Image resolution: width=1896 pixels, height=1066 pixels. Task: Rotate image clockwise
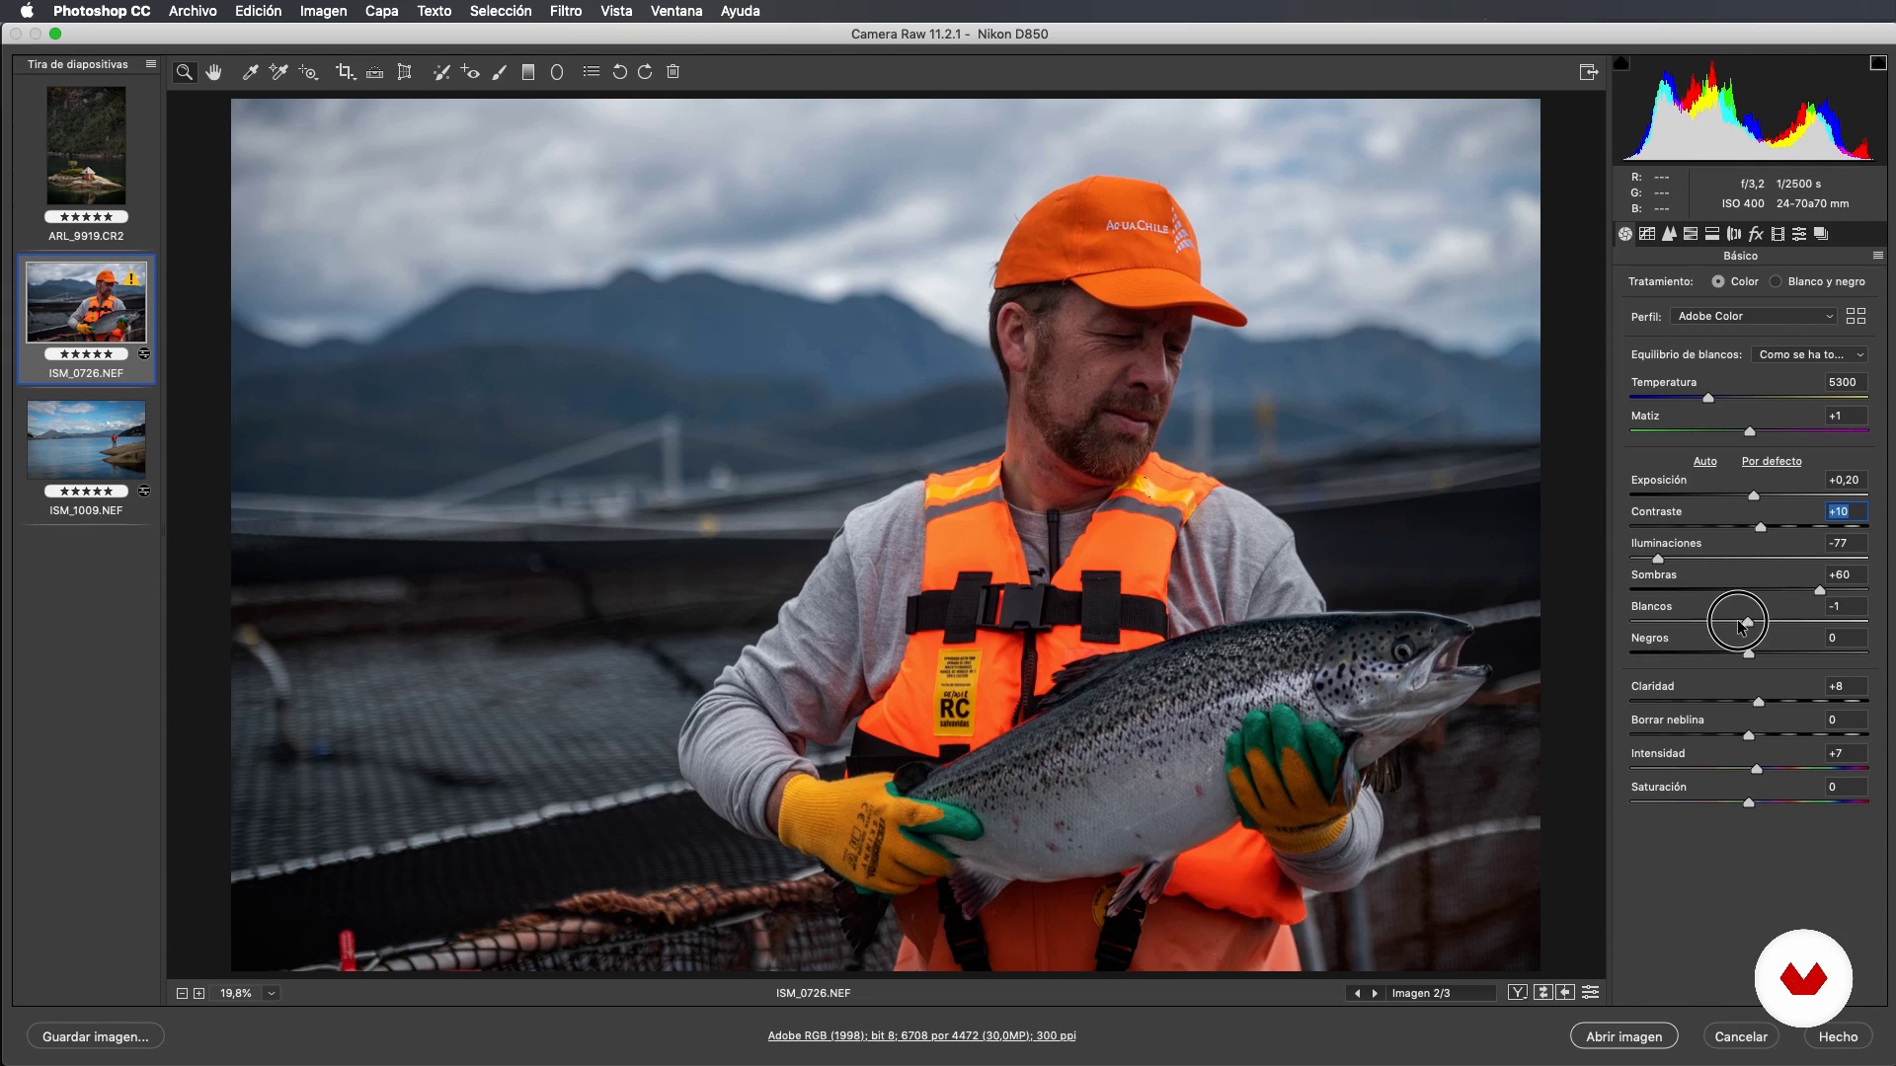point(645,72)
